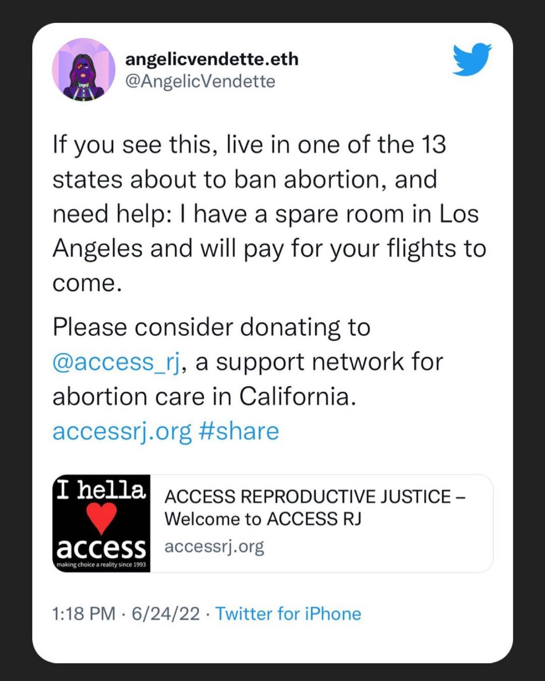
Task: Open the angelicvendette.eth display name
Action: coord(211,59)
